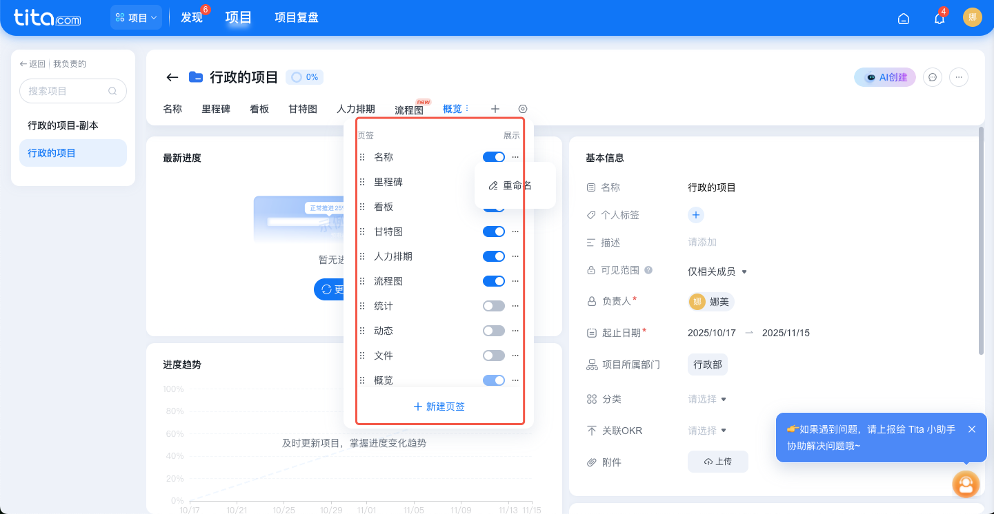Open the 可见范围 visibility dropdown
This screenshot has width=994, height=514.
[x=717, y=271]
